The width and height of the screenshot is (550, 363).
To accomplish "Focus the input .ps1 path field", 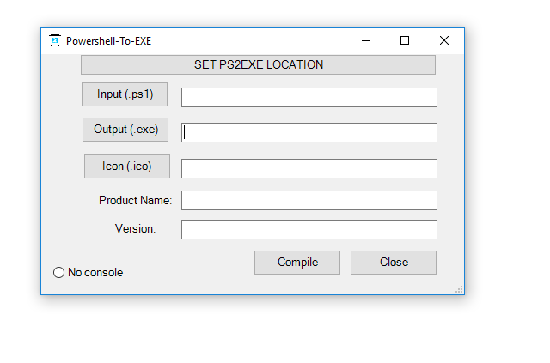I will click(309, 98).
